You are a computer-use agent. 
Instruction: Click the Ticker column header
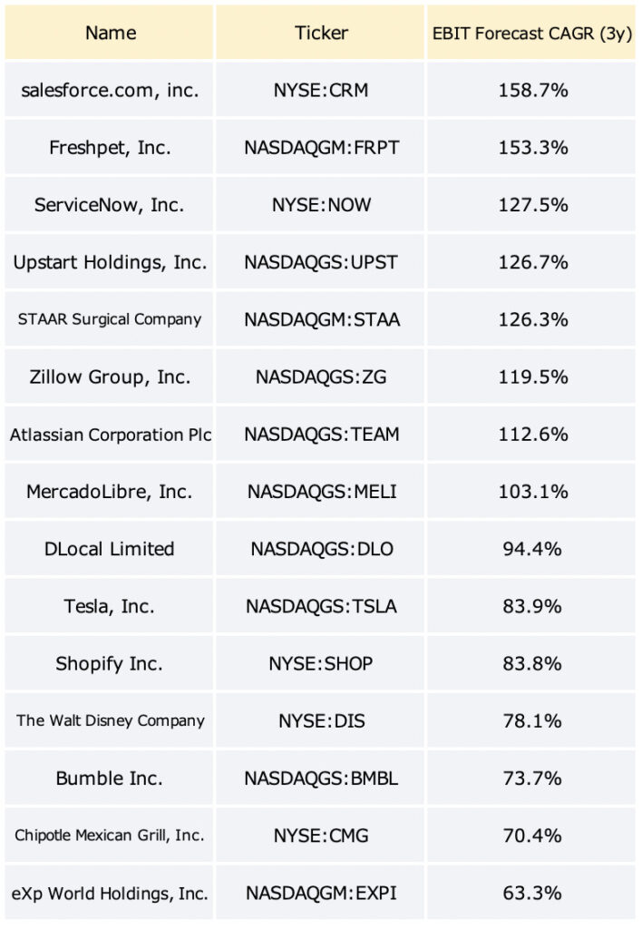click(320, 33)
